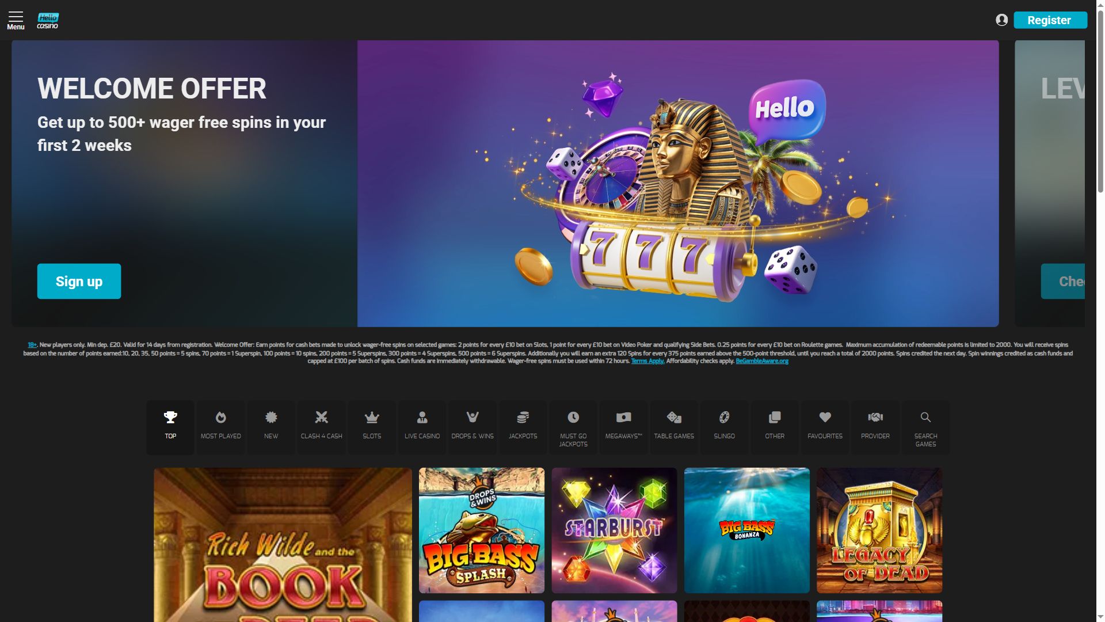Open Book of Dead game thumbnail
Screen dimensions: 1105x622
click(x=283, y=545)
